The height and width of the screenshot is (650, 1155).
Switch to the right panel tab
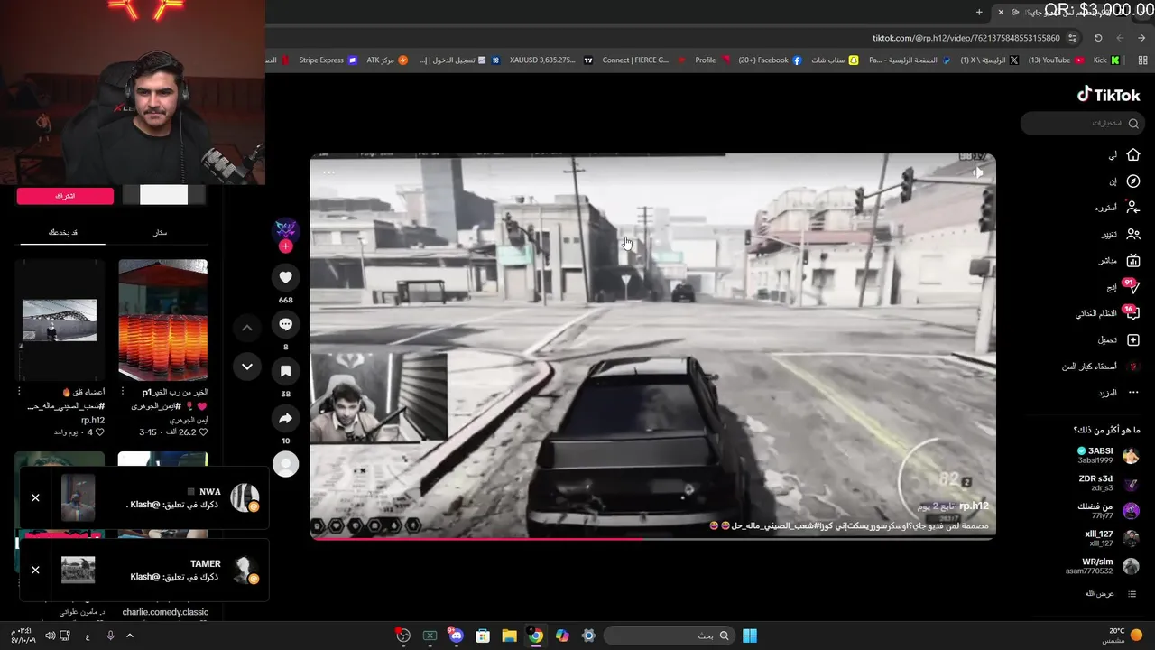point(160,232)
